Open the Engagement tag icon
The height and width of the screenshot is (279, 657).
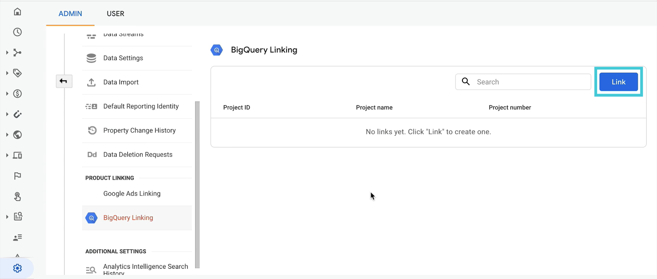[17, 73]
